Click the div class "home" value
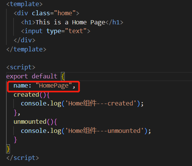Image resolution: width=192 pixels, height=166 pixels. click(65, 13)
